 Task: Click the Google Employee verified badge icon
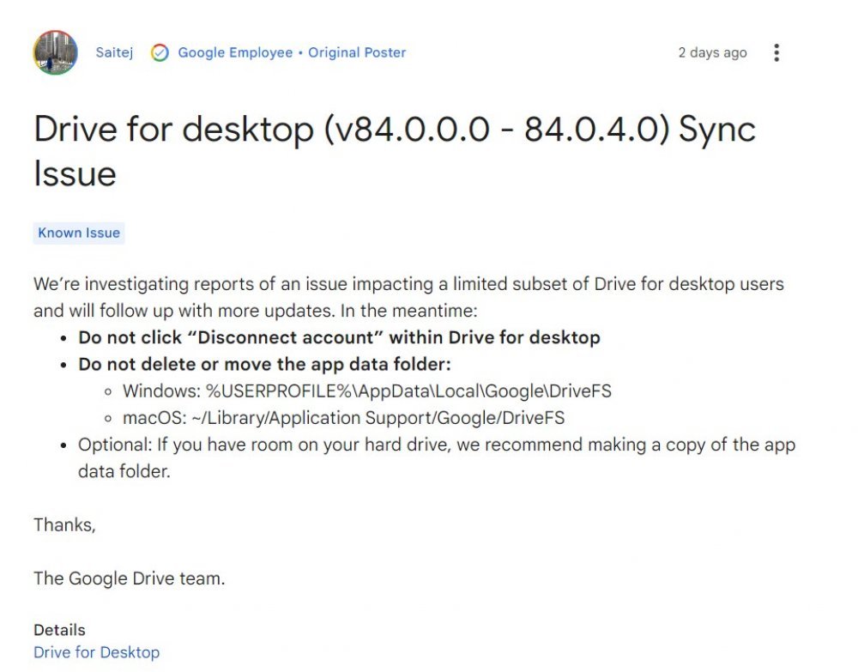160,52
